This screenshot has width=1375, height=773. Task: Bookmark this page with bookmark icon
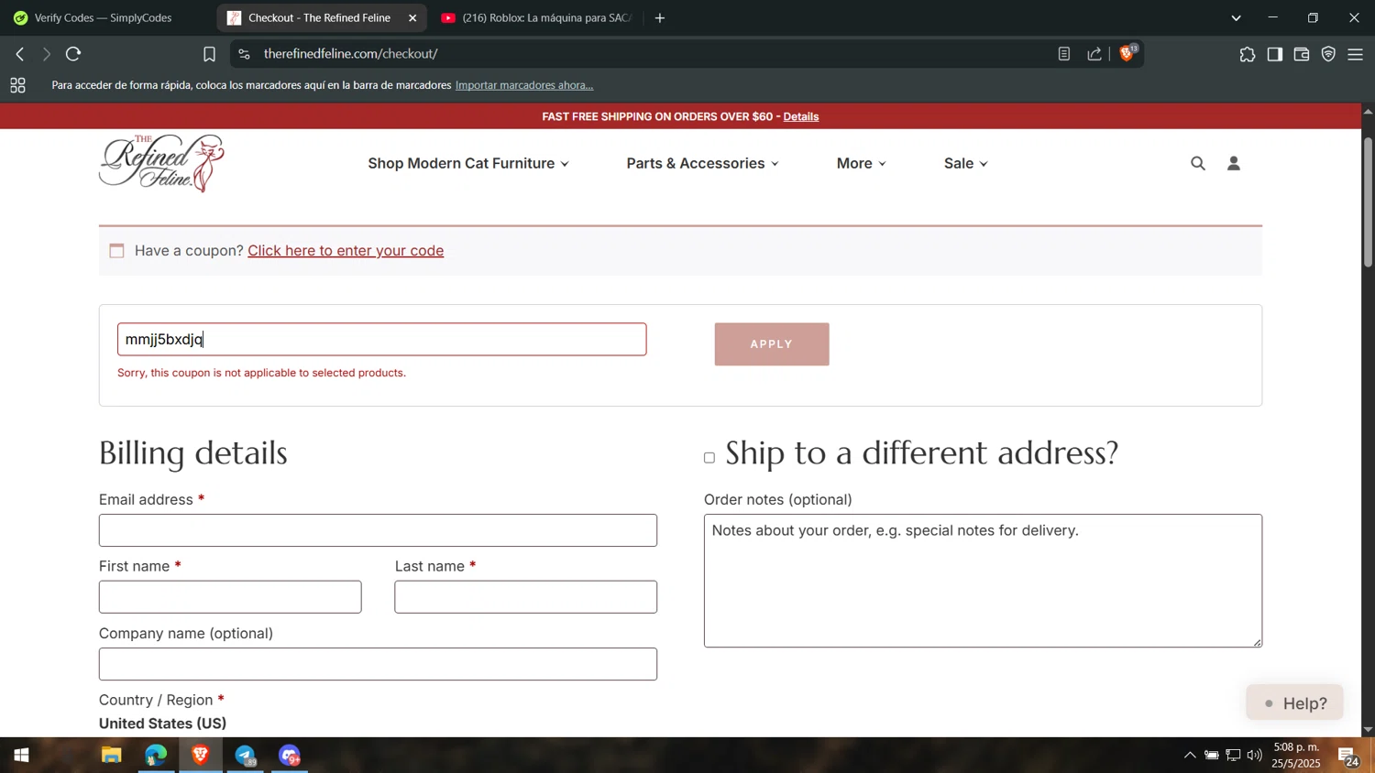(x=209, y=54)
